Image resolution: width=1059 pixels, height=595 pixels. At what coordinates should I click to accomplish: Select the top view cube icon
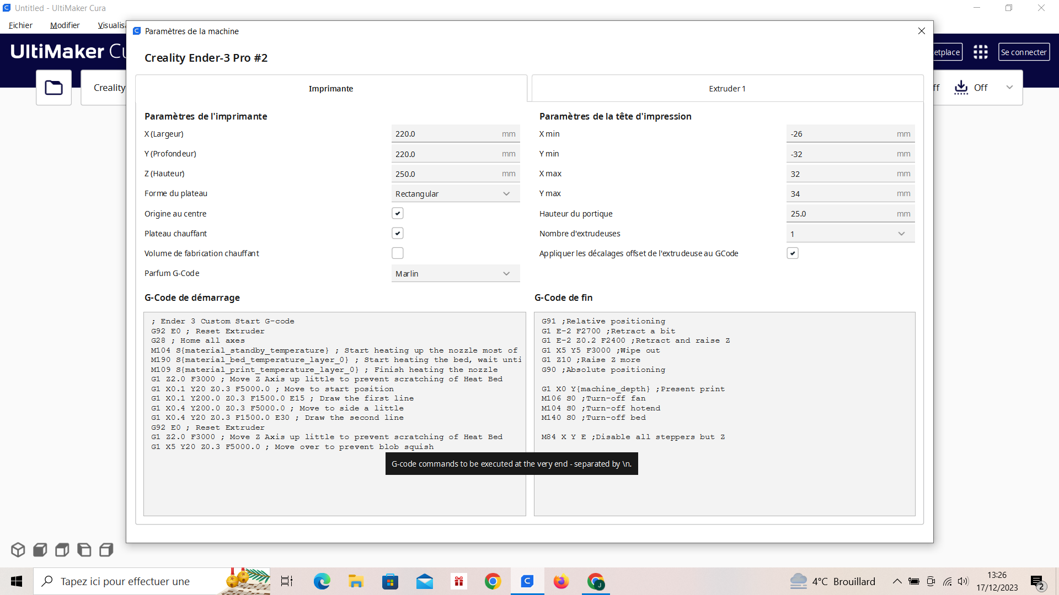pyautogui.click(x=62, y=550)
